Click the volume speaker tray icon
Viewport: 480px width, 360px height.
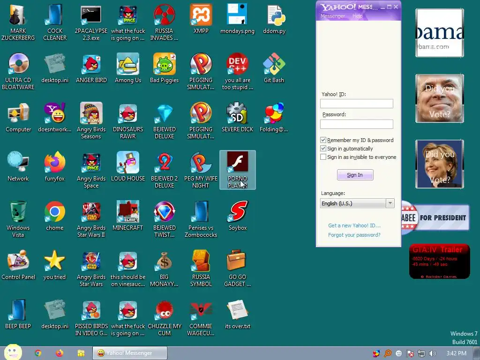(432, 353)
